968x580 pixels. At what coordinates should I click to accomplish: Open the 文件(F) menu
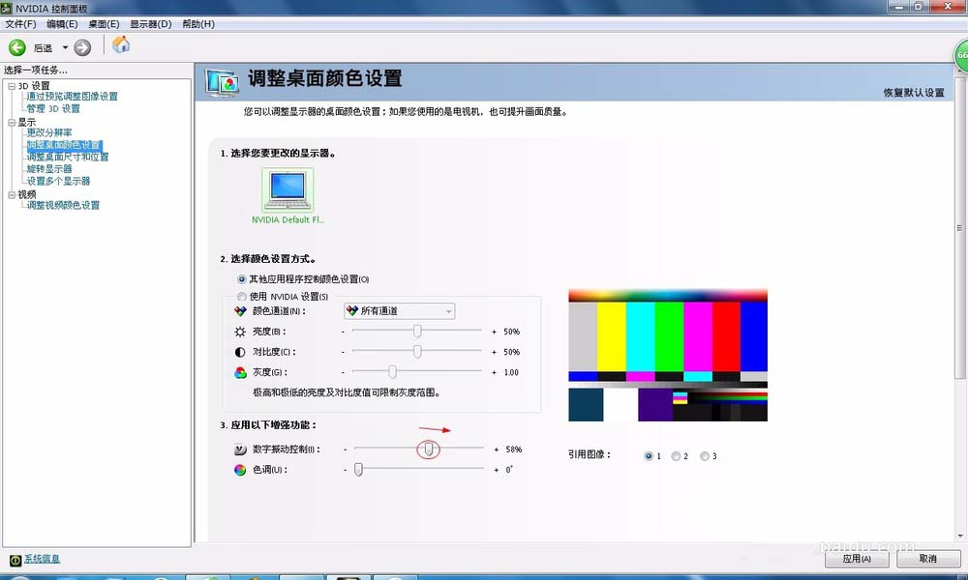coord(20,24)
